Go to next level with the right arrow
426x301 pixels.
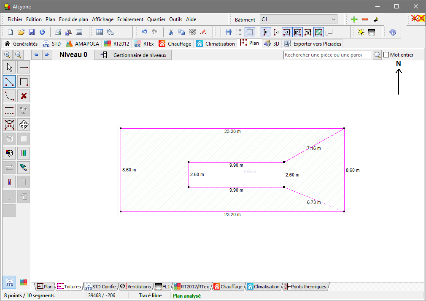(x=47, y=55)
